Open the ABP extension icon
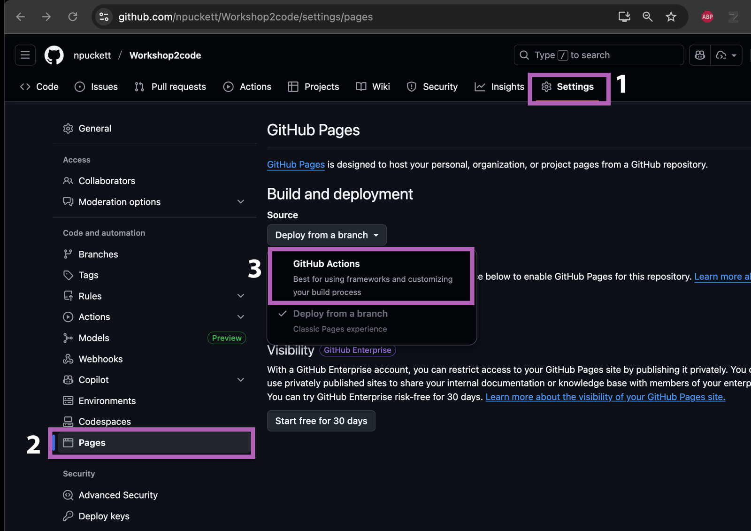Viewport: 751px width, 531px height. pyautogui.click(x=707, y=17)
